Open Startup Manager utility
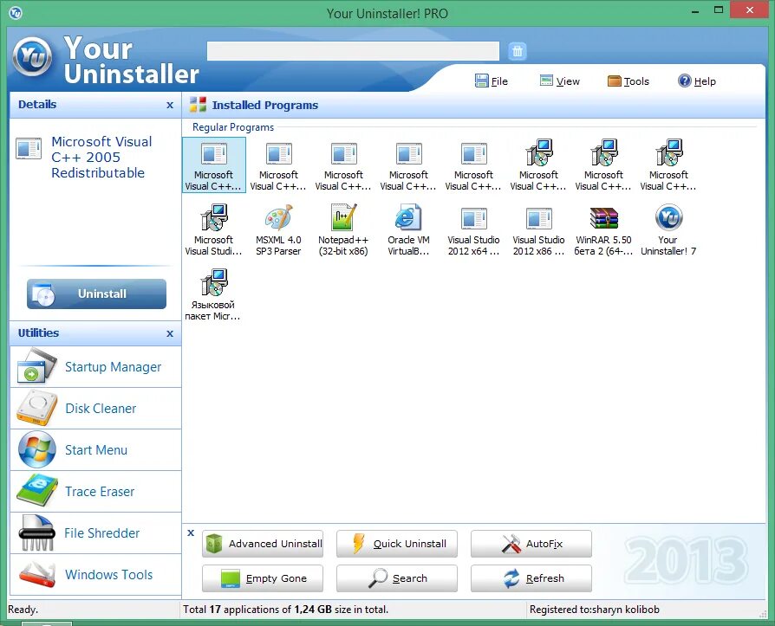This screenshot has width=775, height=626. click(96, 367)
